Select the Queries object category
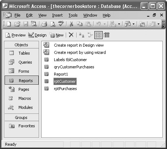This screenshot has width=167, height=149. [x=22, y=62]
